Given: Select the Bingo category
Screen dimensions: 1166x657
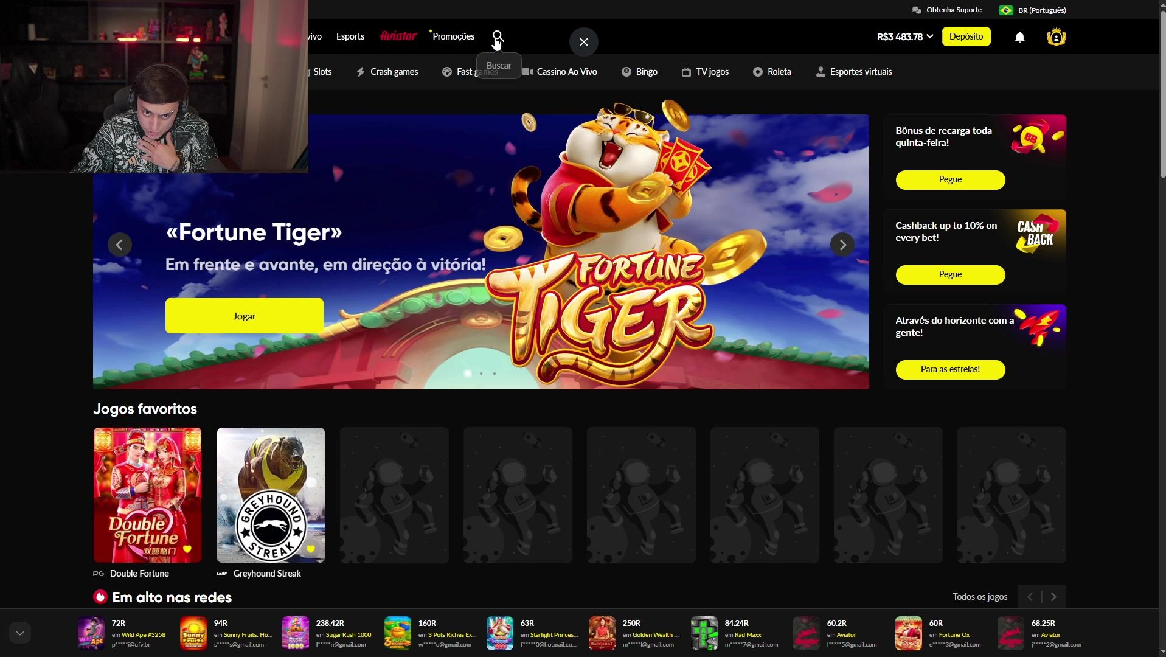Looking at the screenshot, I should point(639,72).
